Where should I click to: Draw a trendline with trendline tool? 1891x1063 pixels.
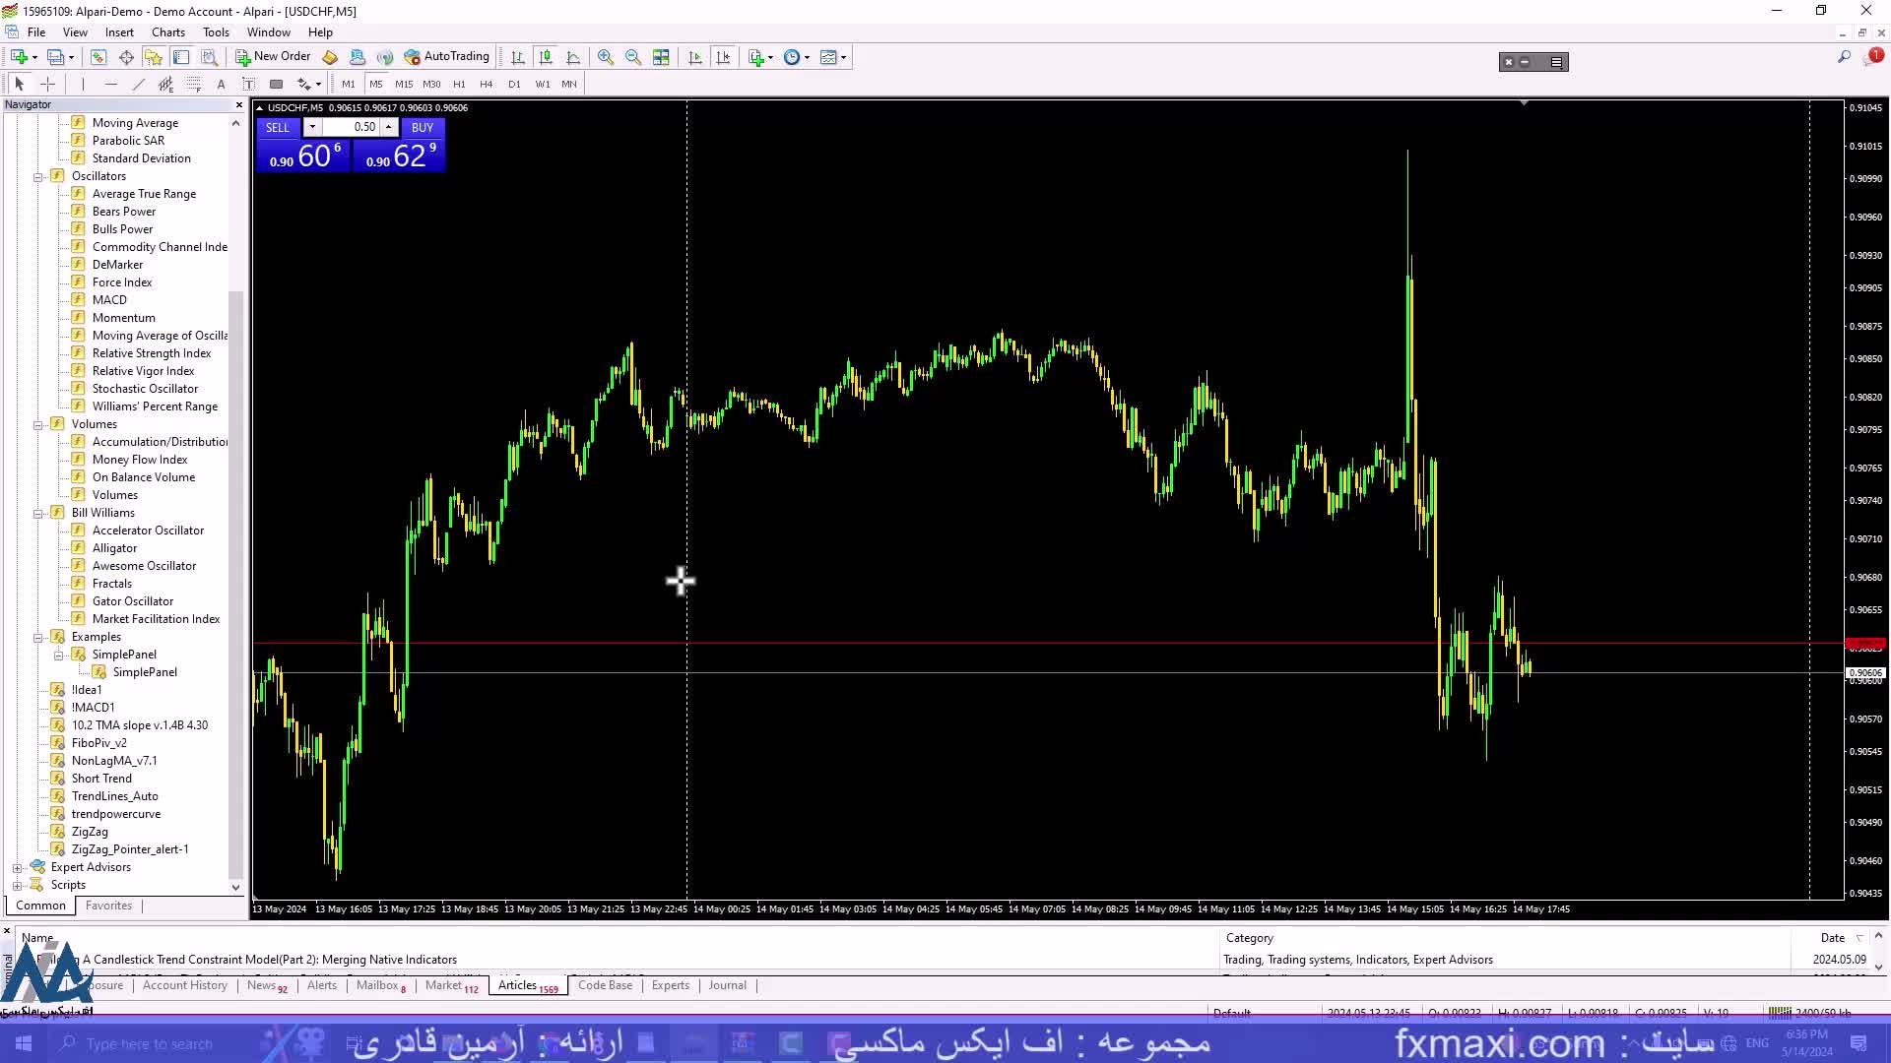[138, 84]
